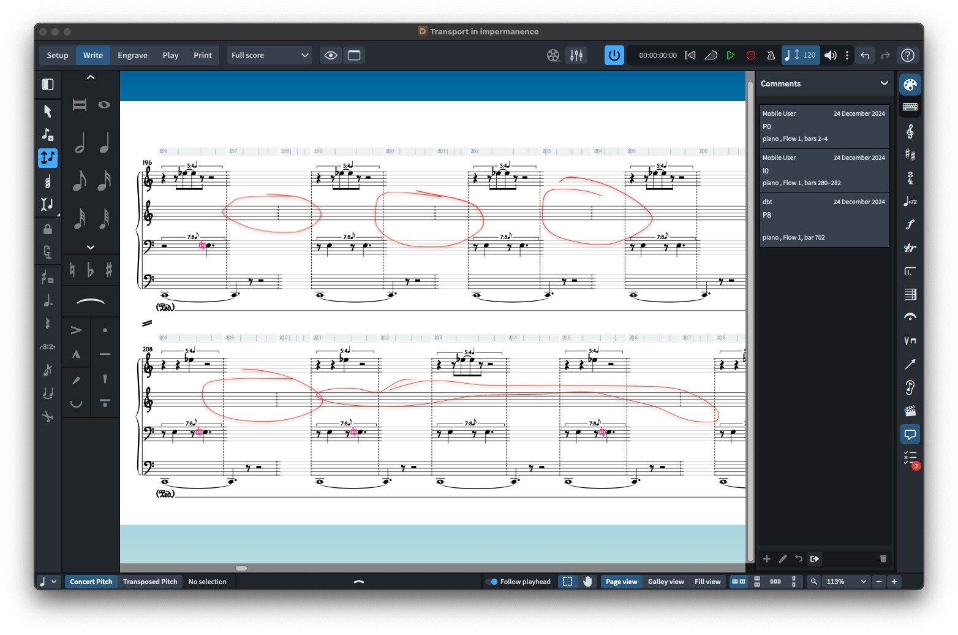Select the quarter note duration
958x635 pixels.
click(x=104, y=143)
